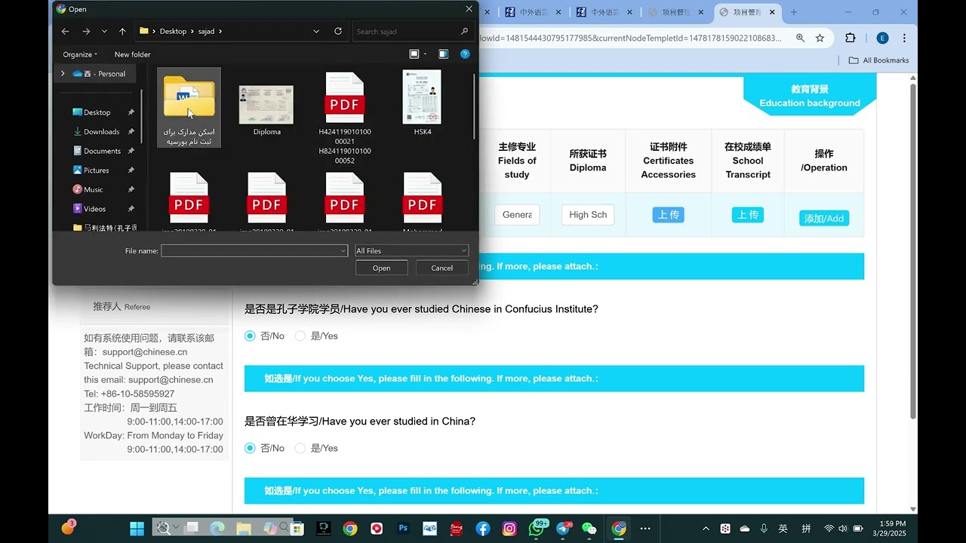Open the recent locations dropdown arrow

104,32
